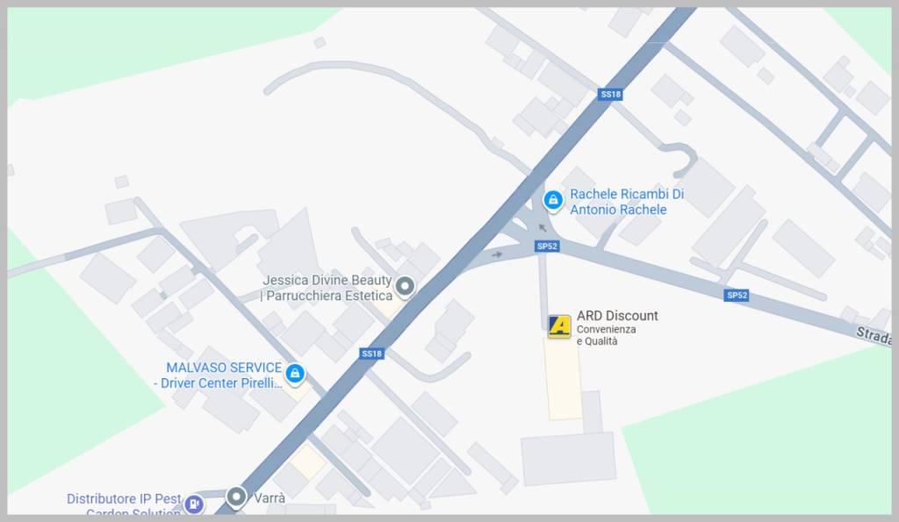The width and height of the screenshot is (899, 522).
Task: Click the Strada road name label
Action: (x=874, y=336)
